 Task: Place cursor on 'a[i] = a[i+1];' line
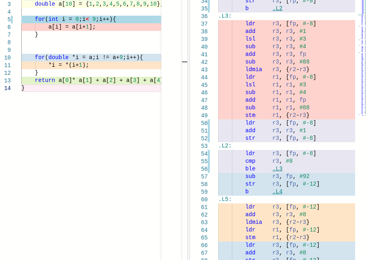point(72,27)
